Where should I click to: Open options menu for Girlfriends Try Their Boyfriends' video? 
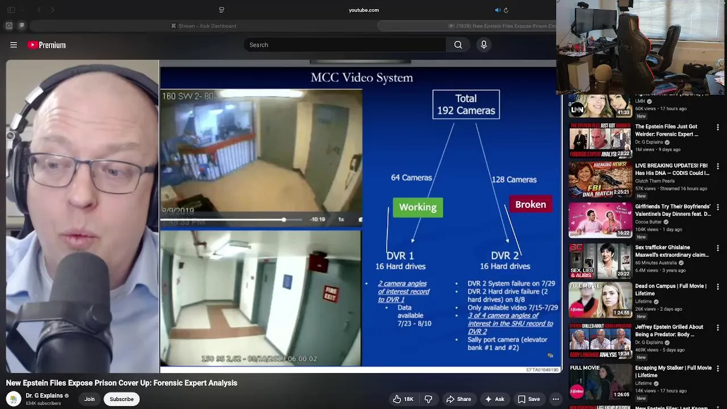718,207
